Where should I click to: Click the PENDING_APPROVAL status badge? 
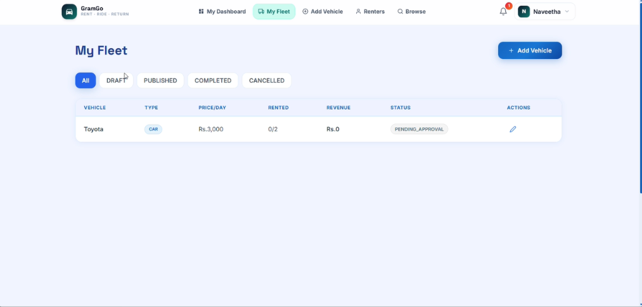pos(420,129)
